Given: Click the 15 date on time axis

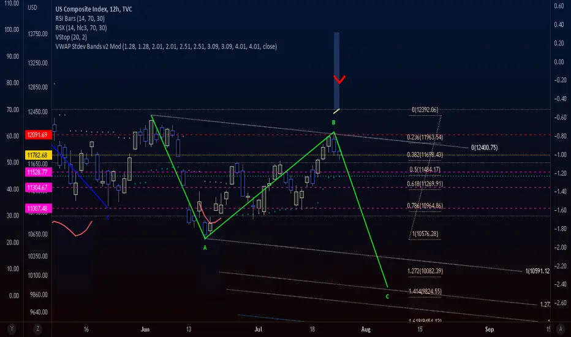Looking at the screenshot, I should point(420,330).
